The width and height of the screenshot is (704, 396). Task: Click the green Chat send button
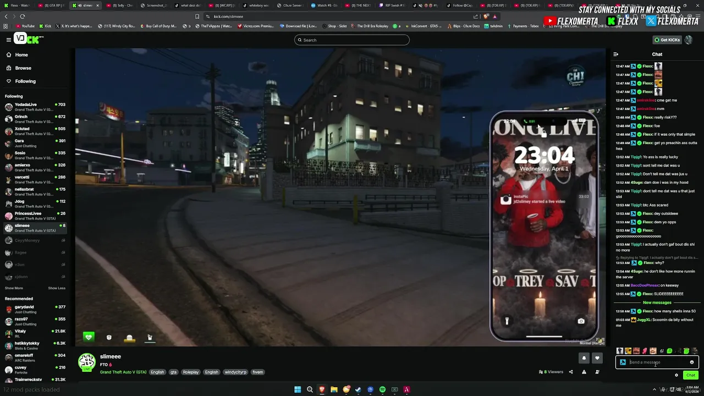click(x=691, y=375)
